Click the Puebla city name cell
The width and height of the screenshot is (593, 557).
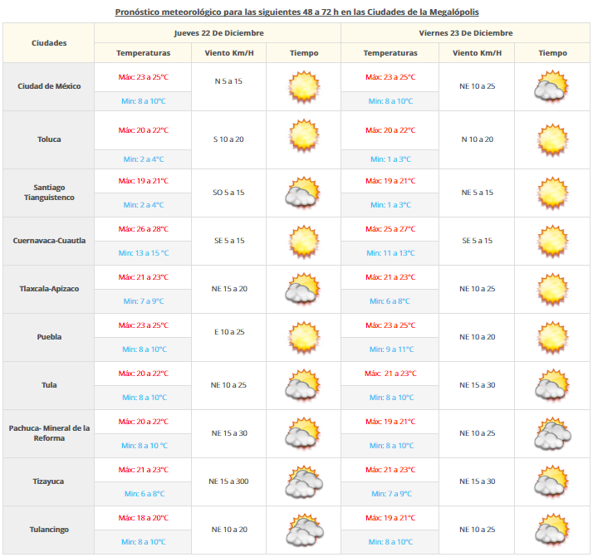coord(49,337)
